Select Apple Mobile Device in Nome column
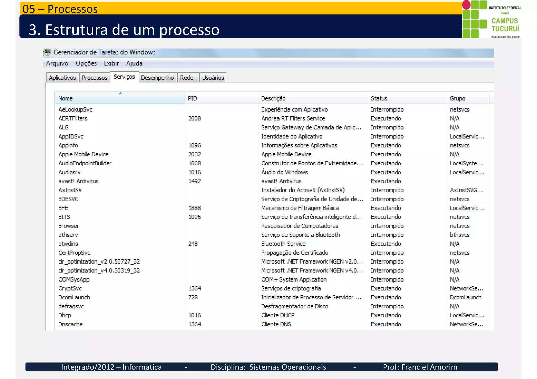537x379 pixels. click(x=83, y=154)
